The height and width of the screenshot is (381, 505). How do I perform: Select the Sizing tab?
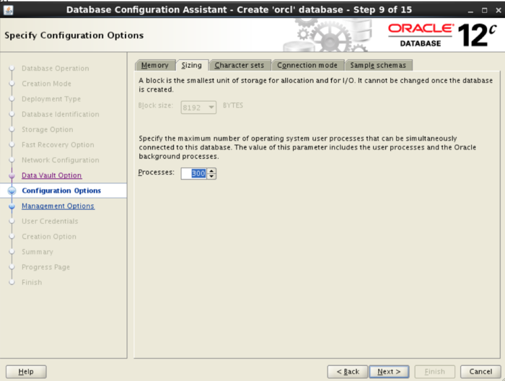(192, 65)
